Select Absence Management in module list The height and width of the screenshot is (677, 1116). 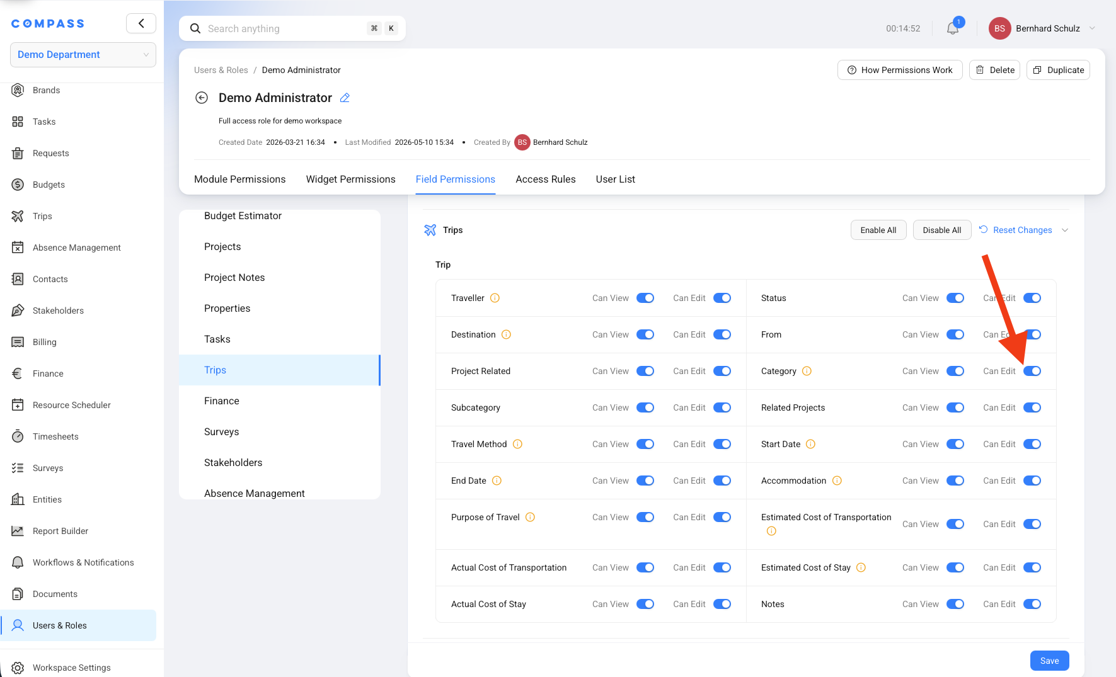coord(280,493)
